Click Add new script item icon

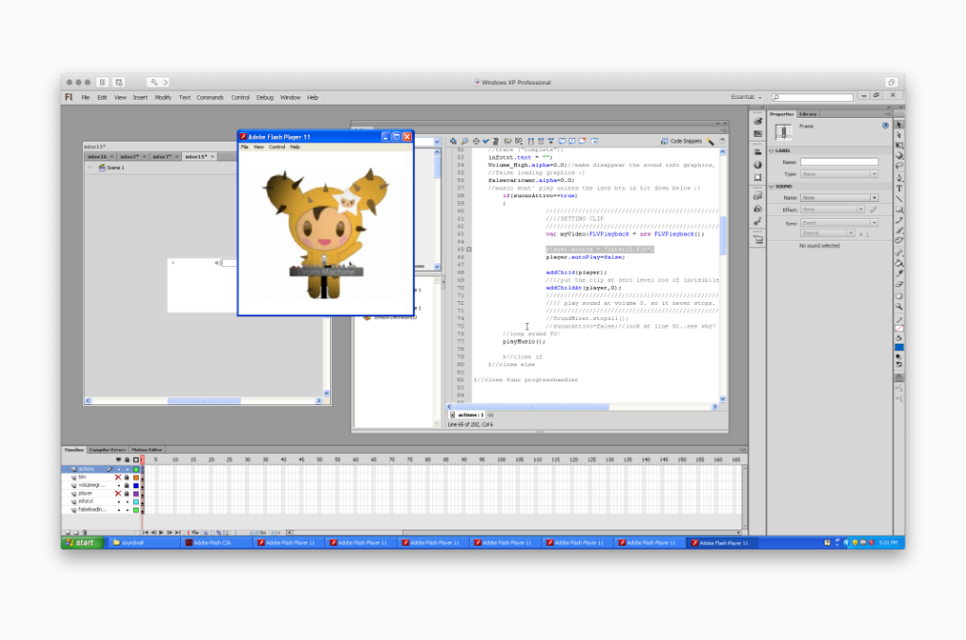point(453,142)
